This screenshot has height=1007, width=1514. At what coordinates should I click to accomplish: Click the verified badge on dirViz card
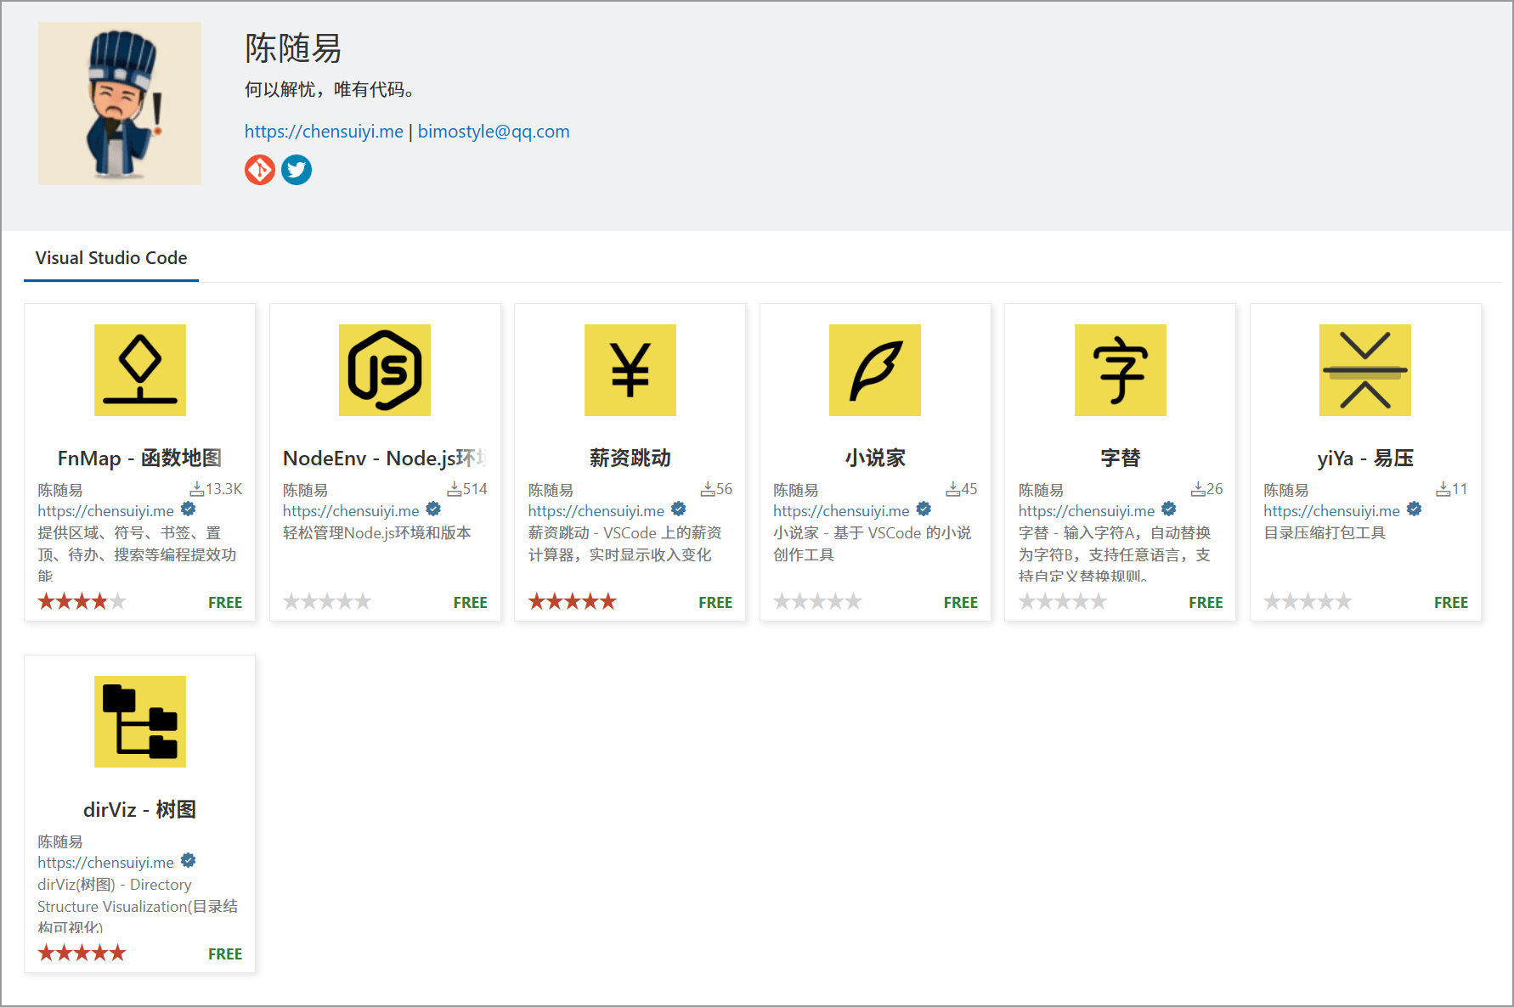click(x=189, y=861)
